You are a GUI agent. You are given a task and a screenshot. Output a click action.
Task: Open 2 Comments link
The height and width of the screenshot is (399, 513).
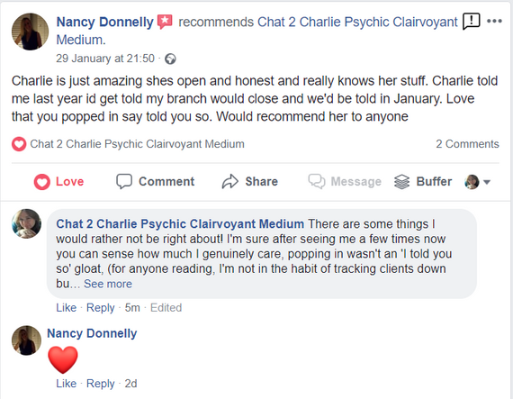pos(467,144)
